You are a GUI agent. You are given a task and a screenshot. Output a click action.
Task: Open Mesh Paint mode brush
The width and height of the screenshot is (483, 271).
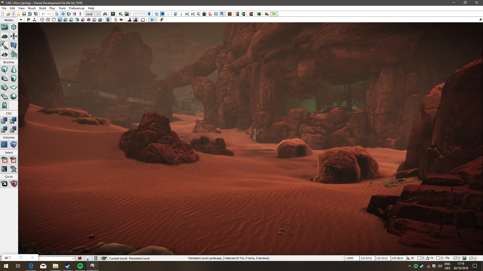(x=5, y=45)
